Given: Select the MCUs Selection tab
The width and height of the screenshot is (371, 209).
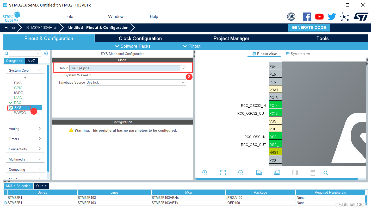Looking at the screenshot, I should pos(18,186).
